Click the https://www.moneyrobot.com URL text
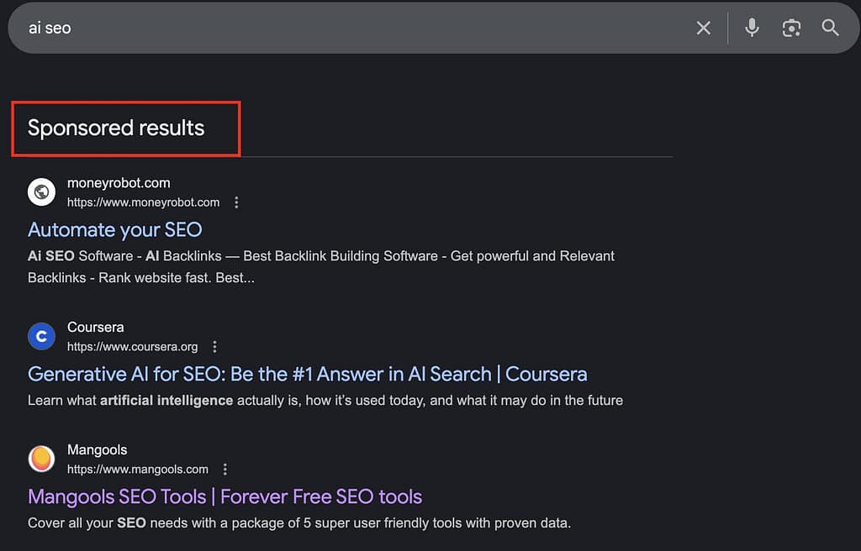861x551 pixels. point(143,202)
